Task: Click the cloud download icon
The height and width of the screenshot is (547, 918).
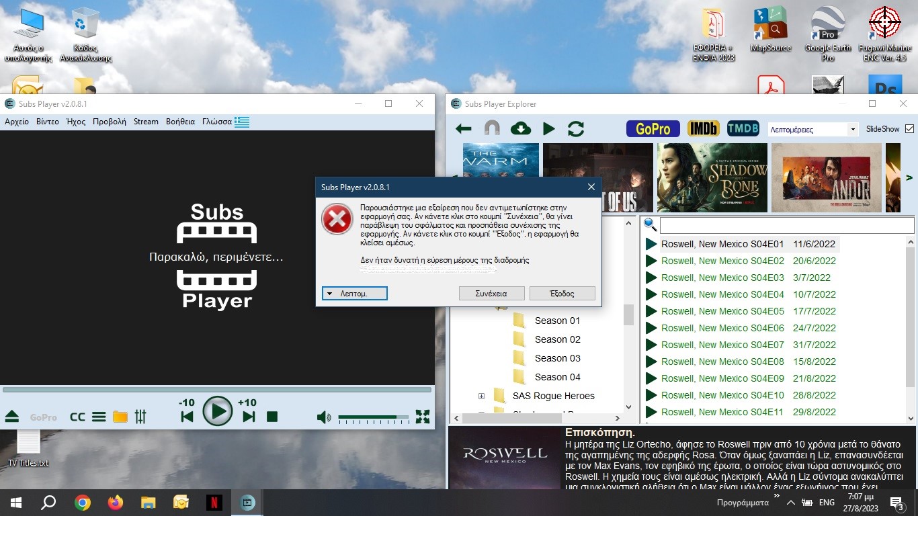Action: tap(521, 129)
